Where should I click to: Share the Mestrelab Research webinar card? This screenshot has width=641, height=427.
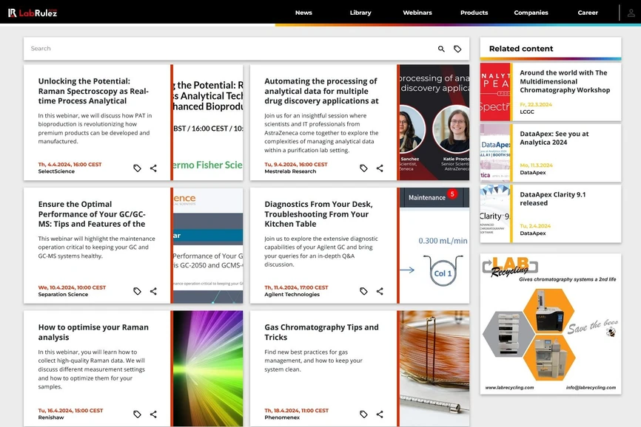click(380, 168)
